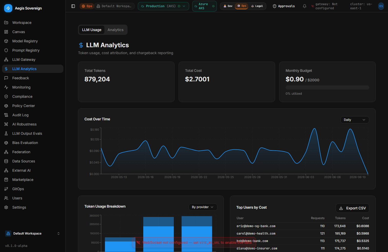Click the Monthly Budget progress bar
Viewport: 388px width, 252px height.
(x=327, y=88)
